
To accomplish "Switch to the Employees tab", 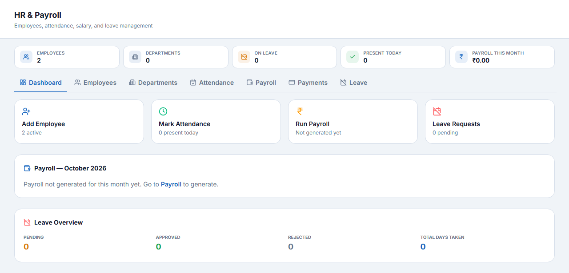I will [x=96, y=83].
